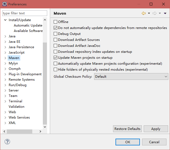Click Restore Defaults button

pos(127,129)
